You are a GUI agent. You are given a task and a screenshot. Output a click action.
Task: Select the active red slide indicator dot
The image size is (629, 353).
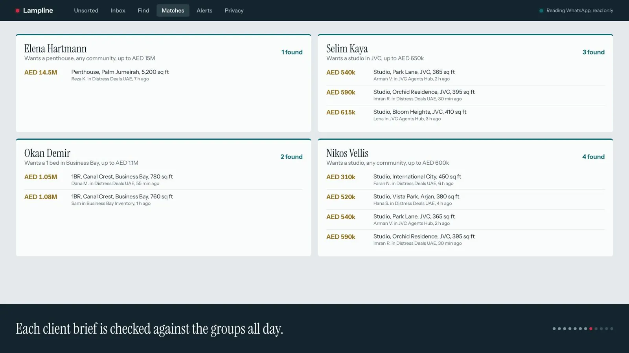591,329
